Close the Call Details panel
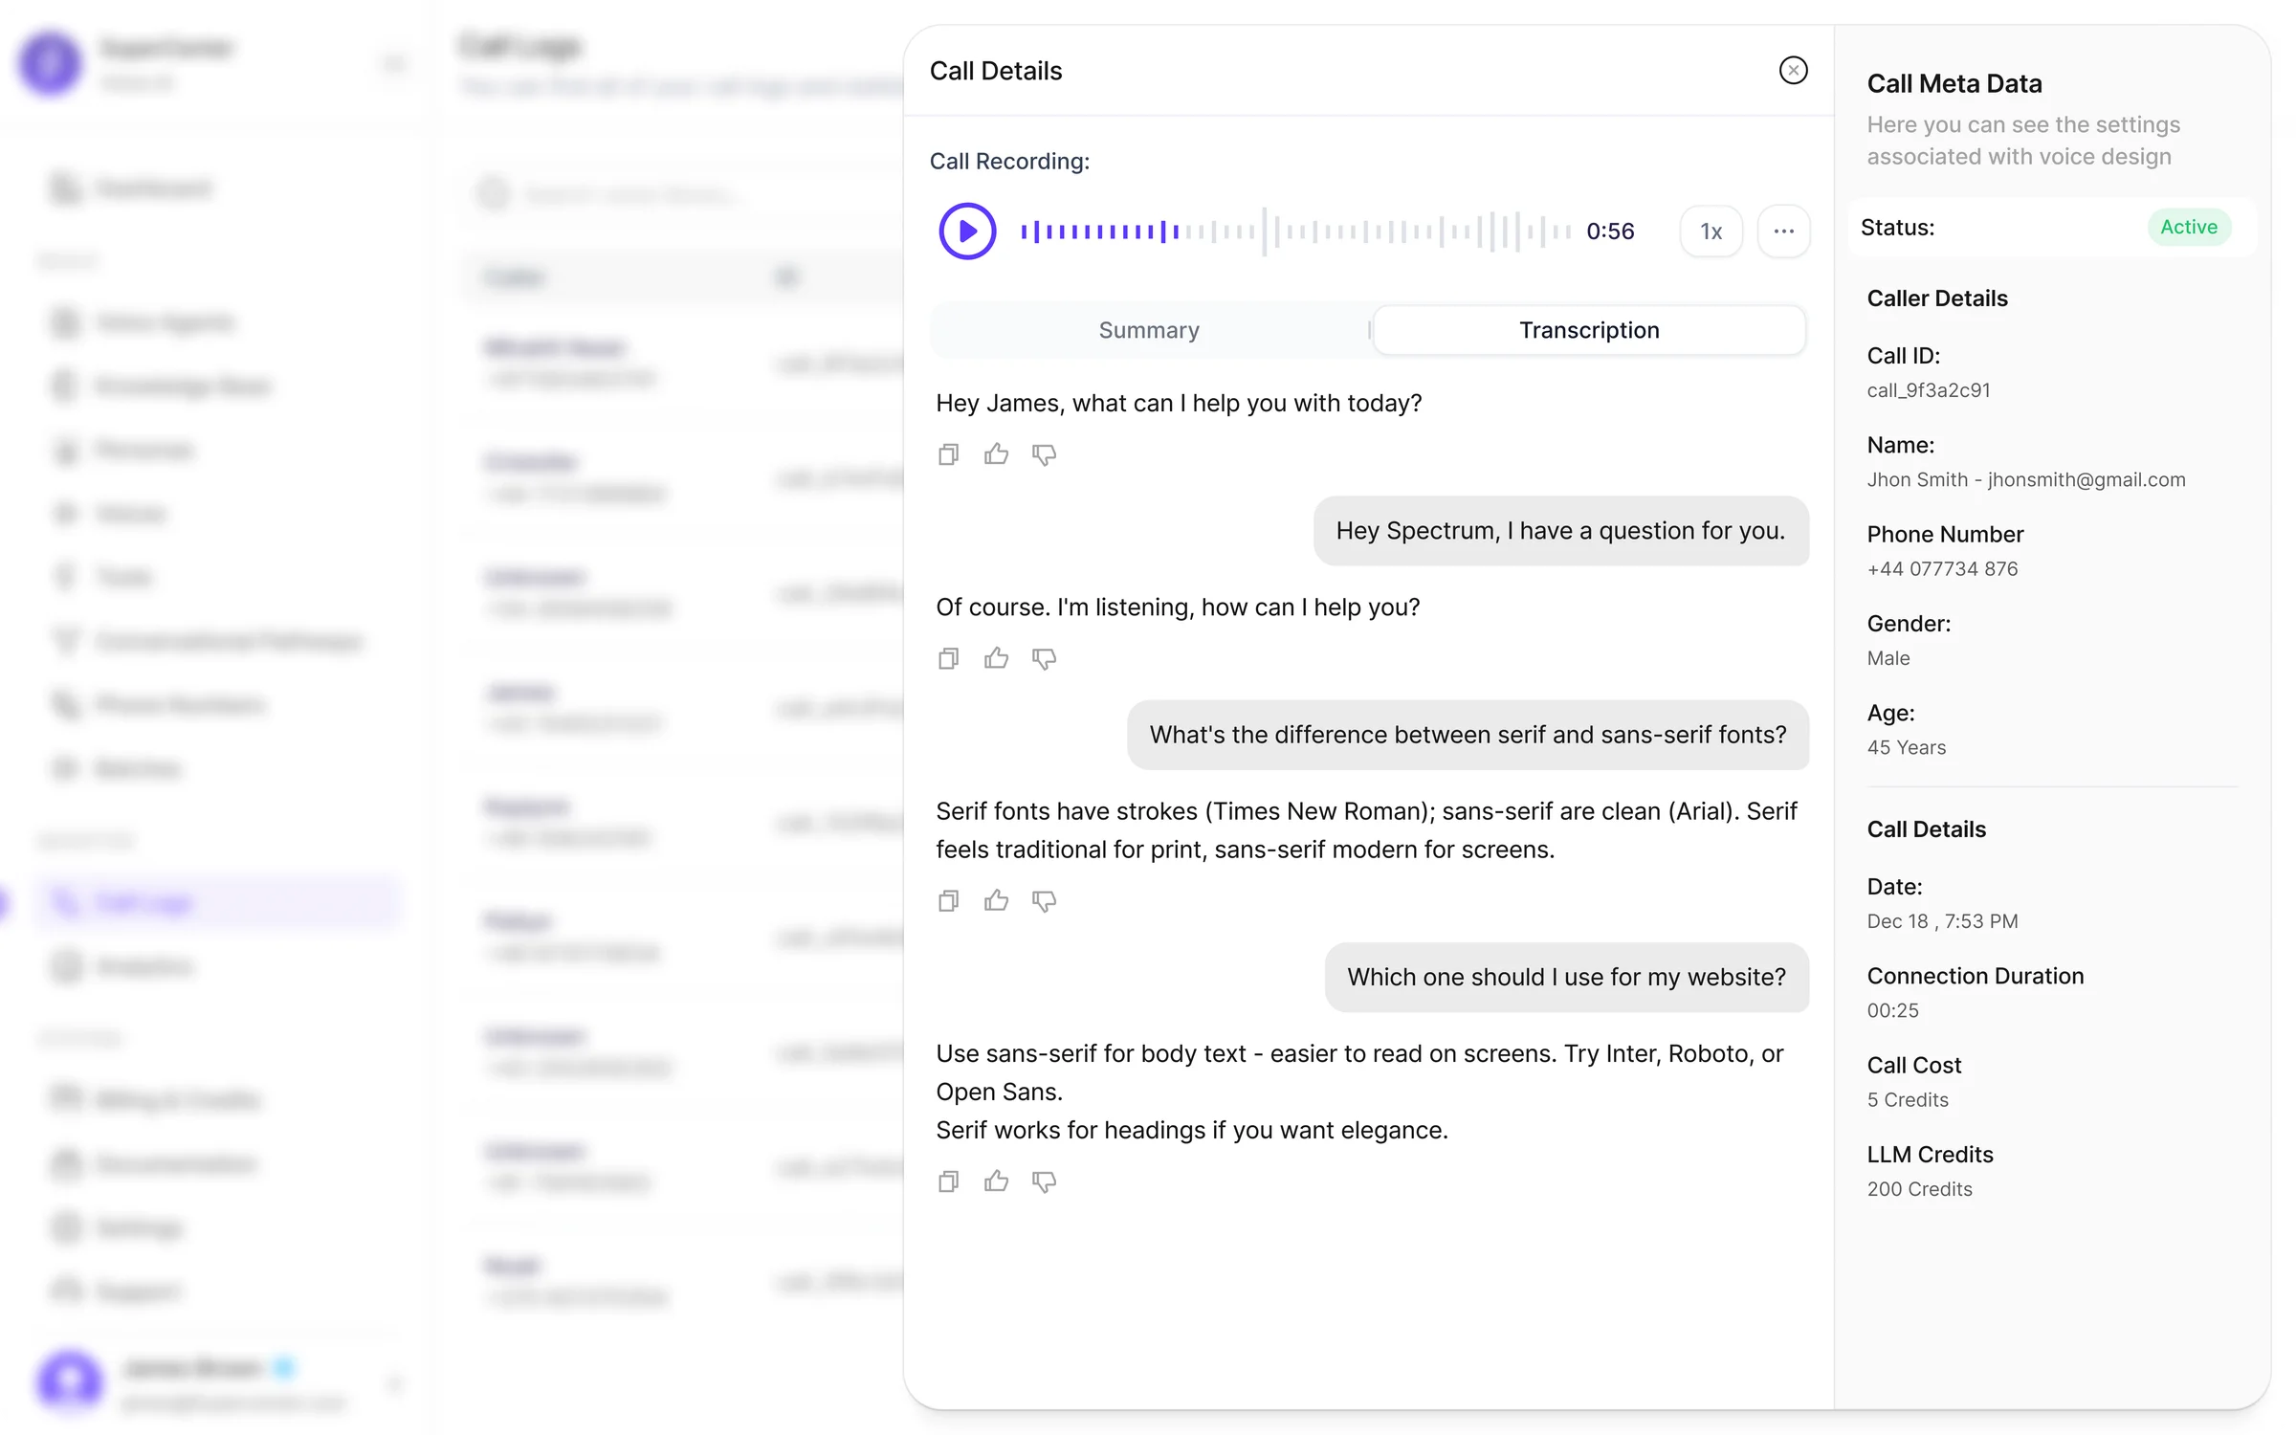The height and width of the screenshot is (1435, 2296). point(1793,71)
